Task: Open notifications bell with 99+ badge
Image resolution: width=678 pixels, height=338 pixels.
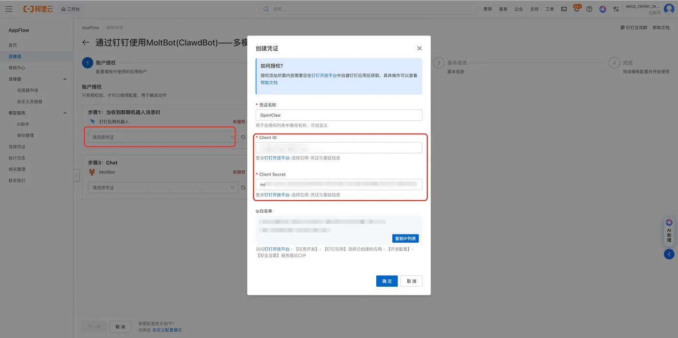Action: pyautogui.click(x=576, y=9)
